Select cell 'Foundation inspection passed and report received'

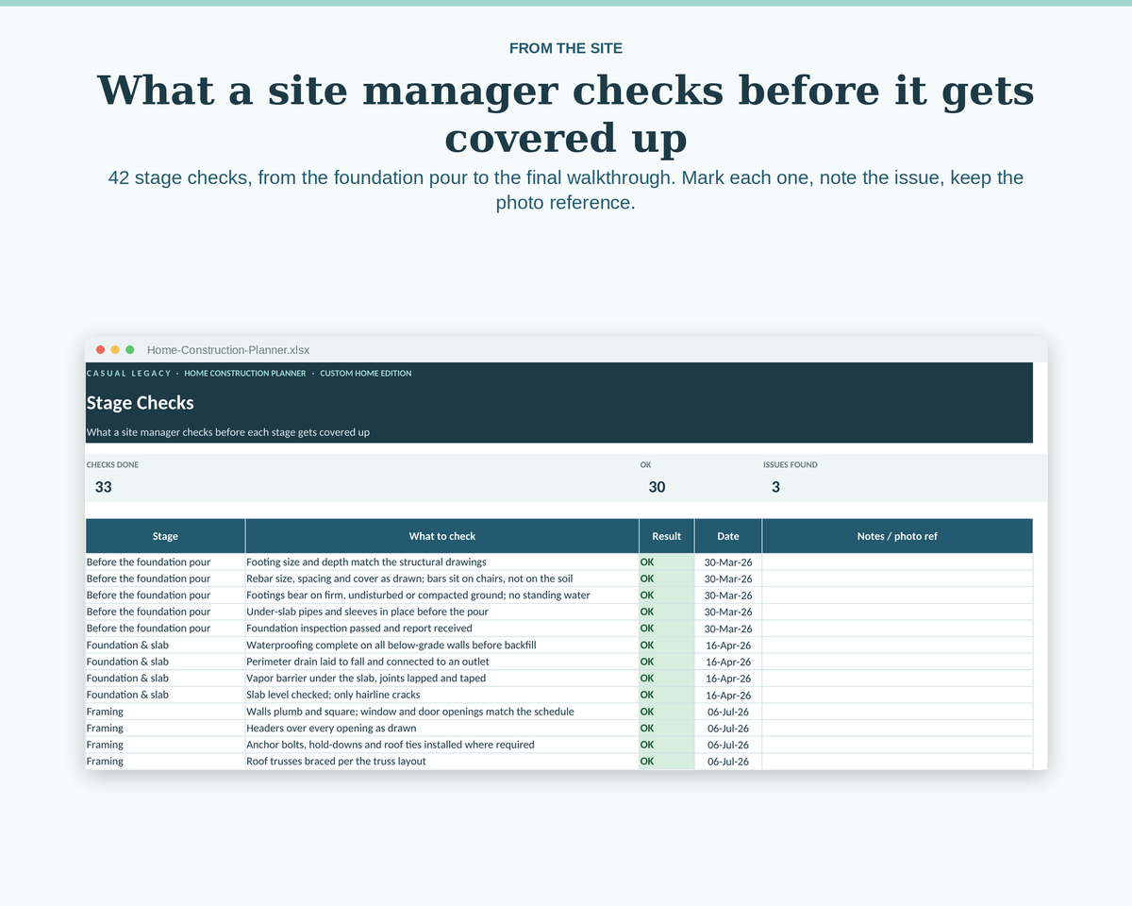442,629
